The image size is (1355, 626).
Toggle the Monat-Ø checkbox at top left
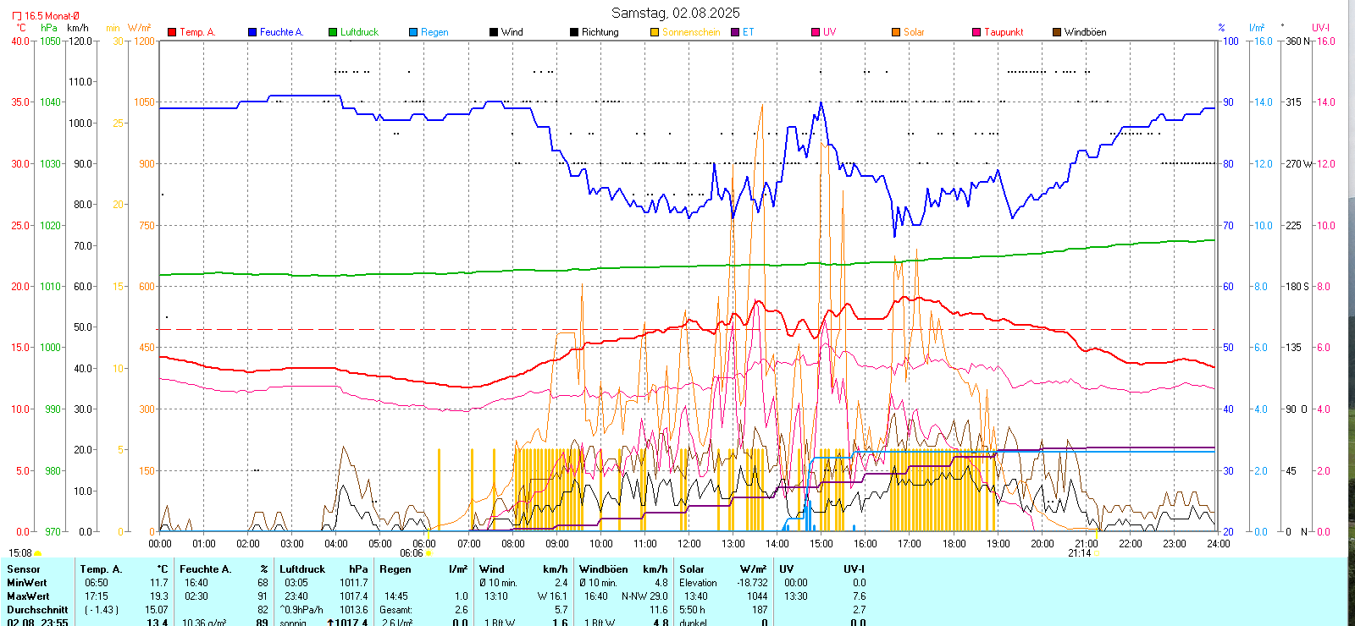click(17, 16)
